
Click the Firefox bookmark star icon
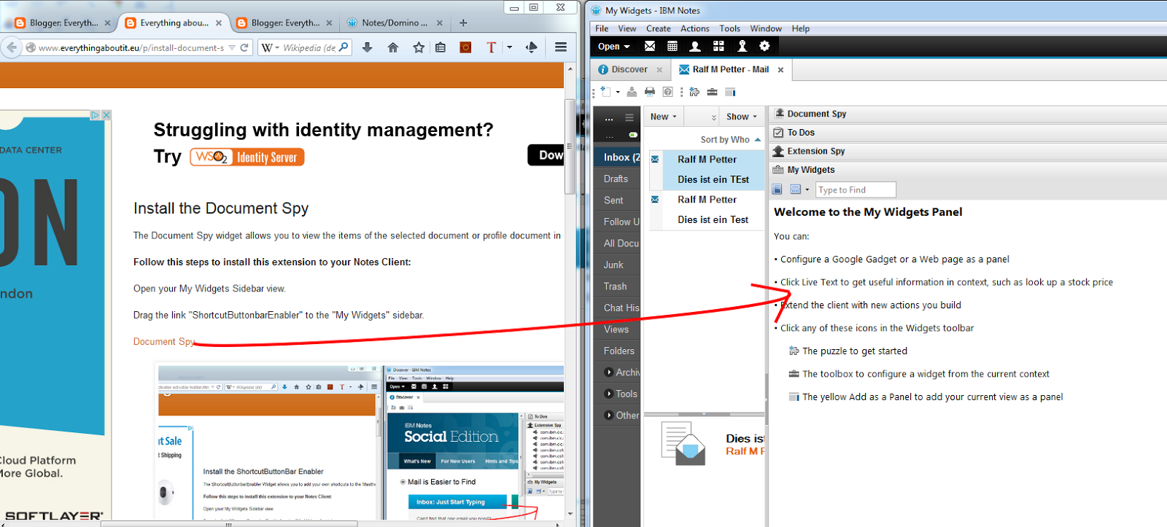point(418,47)
